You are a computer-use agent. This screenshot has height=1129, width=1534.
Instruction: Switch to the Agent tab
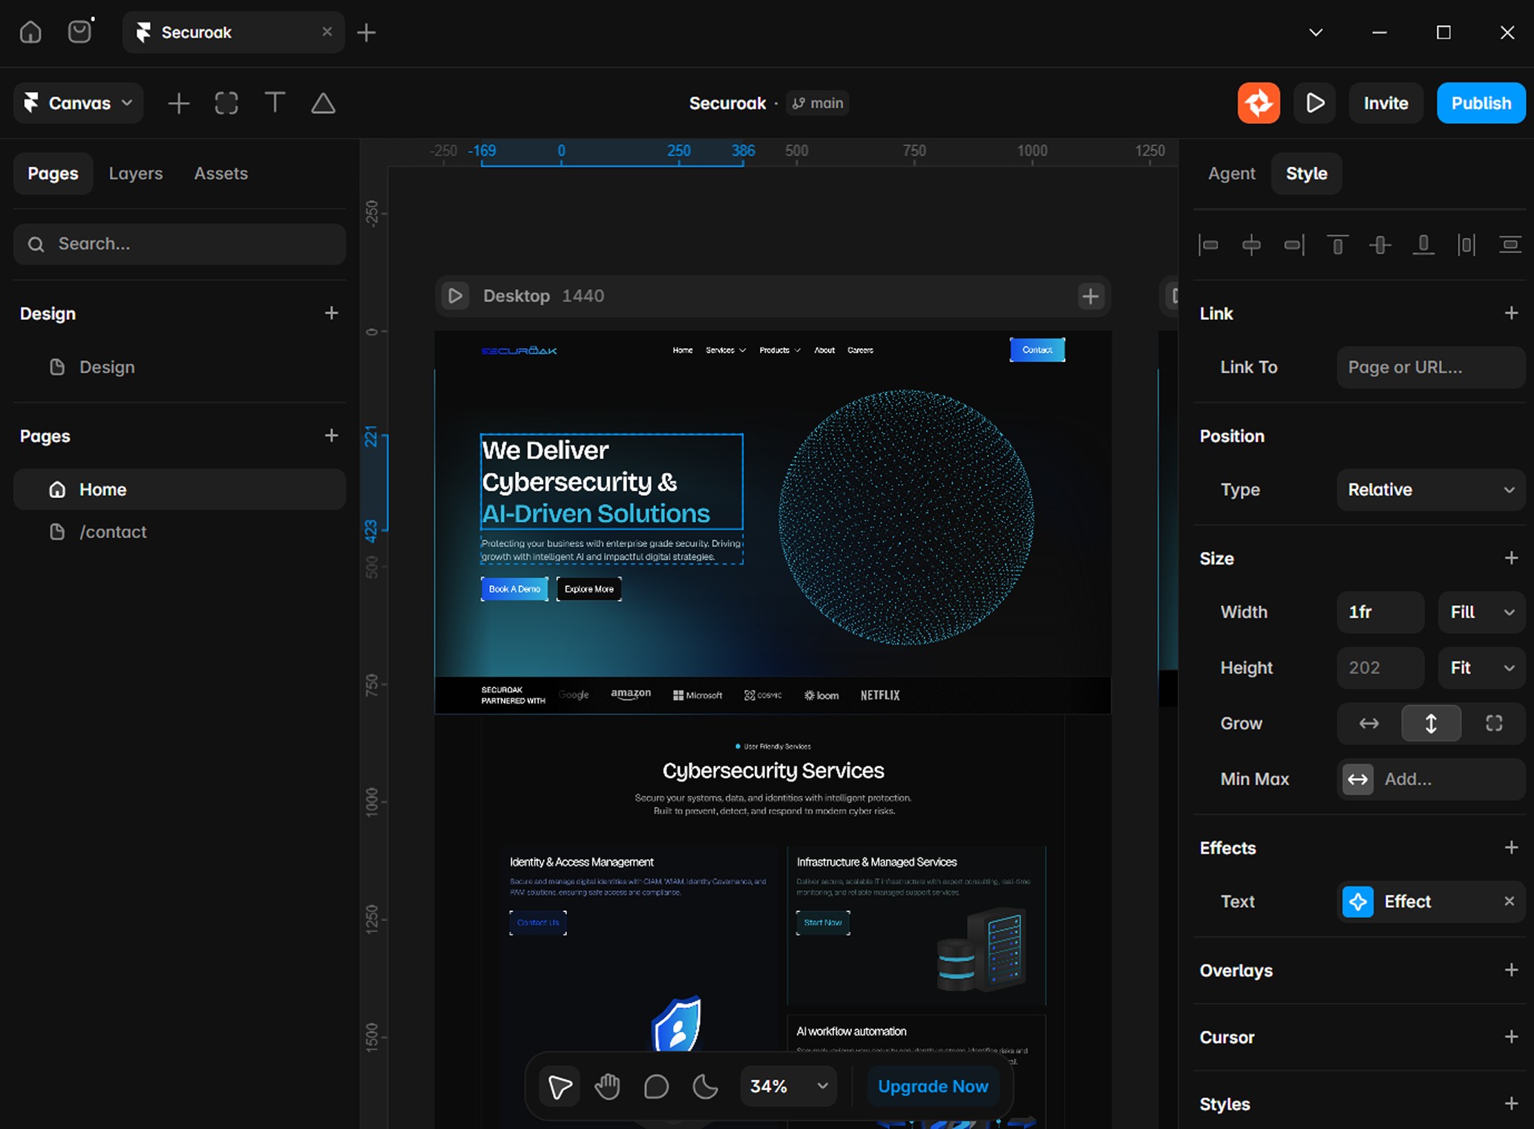pyautogui.click(x=1232, y=174)
